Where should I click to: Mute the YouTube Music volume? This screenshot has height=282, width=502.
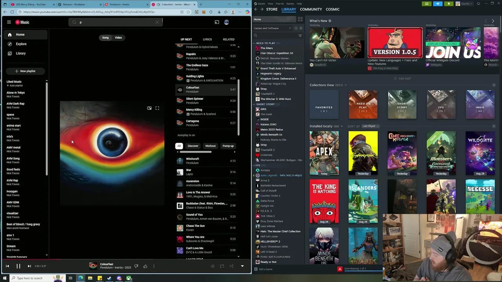212,266
